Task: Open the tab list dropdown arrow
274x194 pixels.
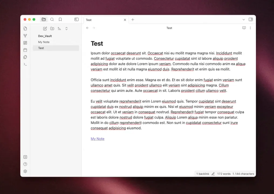Action: pos(244,20)
